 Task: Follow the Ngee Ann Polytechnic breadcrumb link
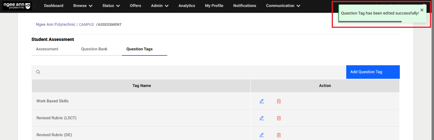(56, 25)
